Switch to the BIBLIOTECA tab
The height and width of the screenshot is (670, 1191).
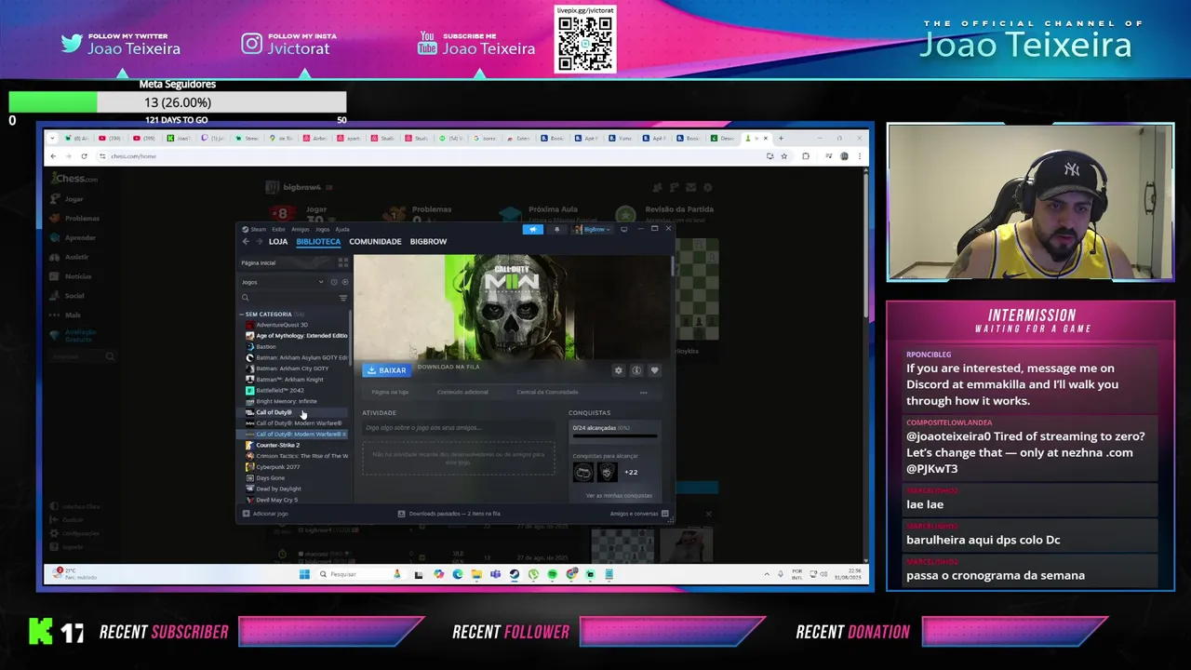pyautogui.click(x=318, y=241)
